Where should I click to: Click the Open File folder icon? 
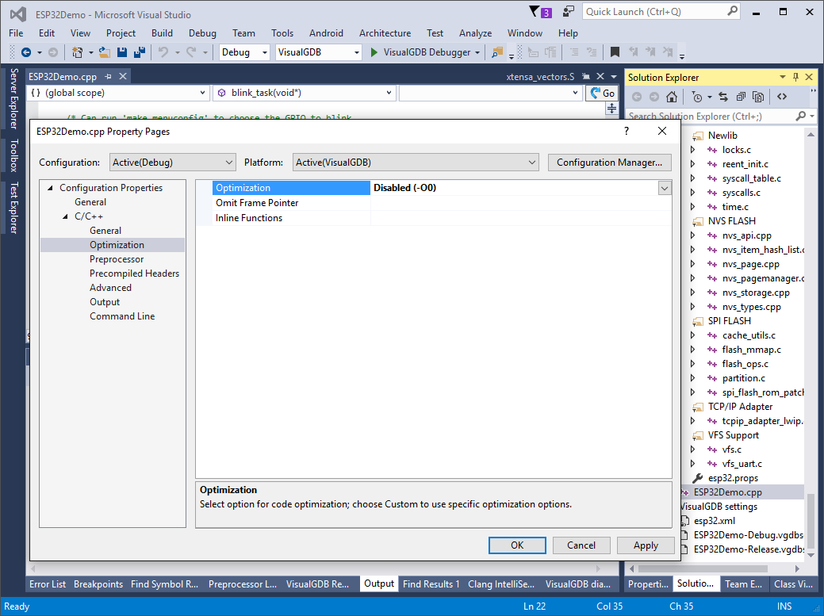click(105, 52)
